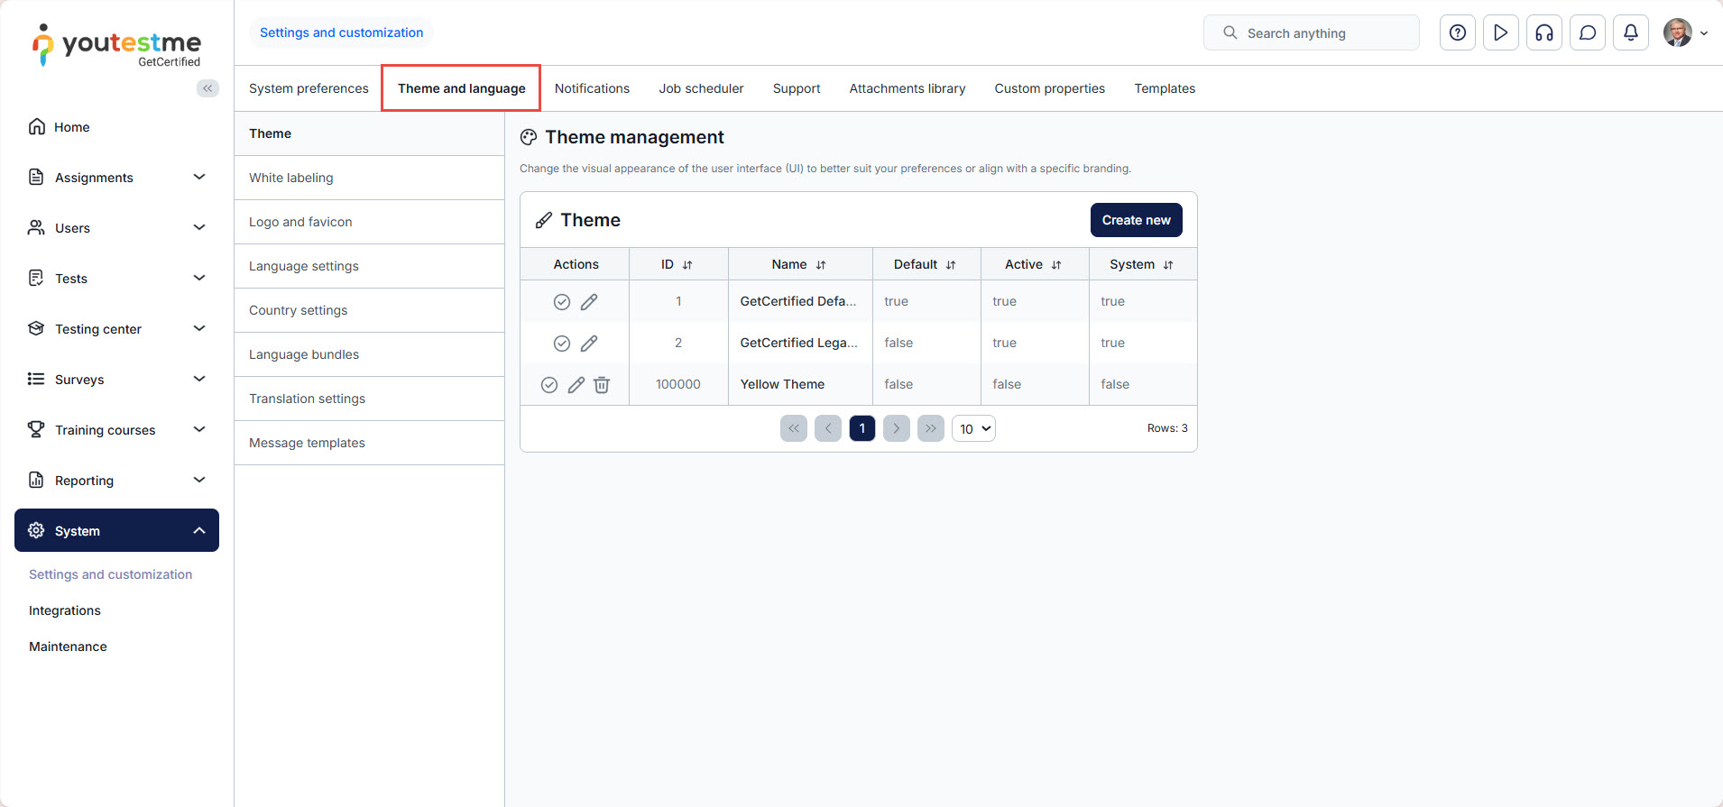This screenshot has height=807, width=1723.
Task: Open notifications bell icon
Action: coord(1630,33)
